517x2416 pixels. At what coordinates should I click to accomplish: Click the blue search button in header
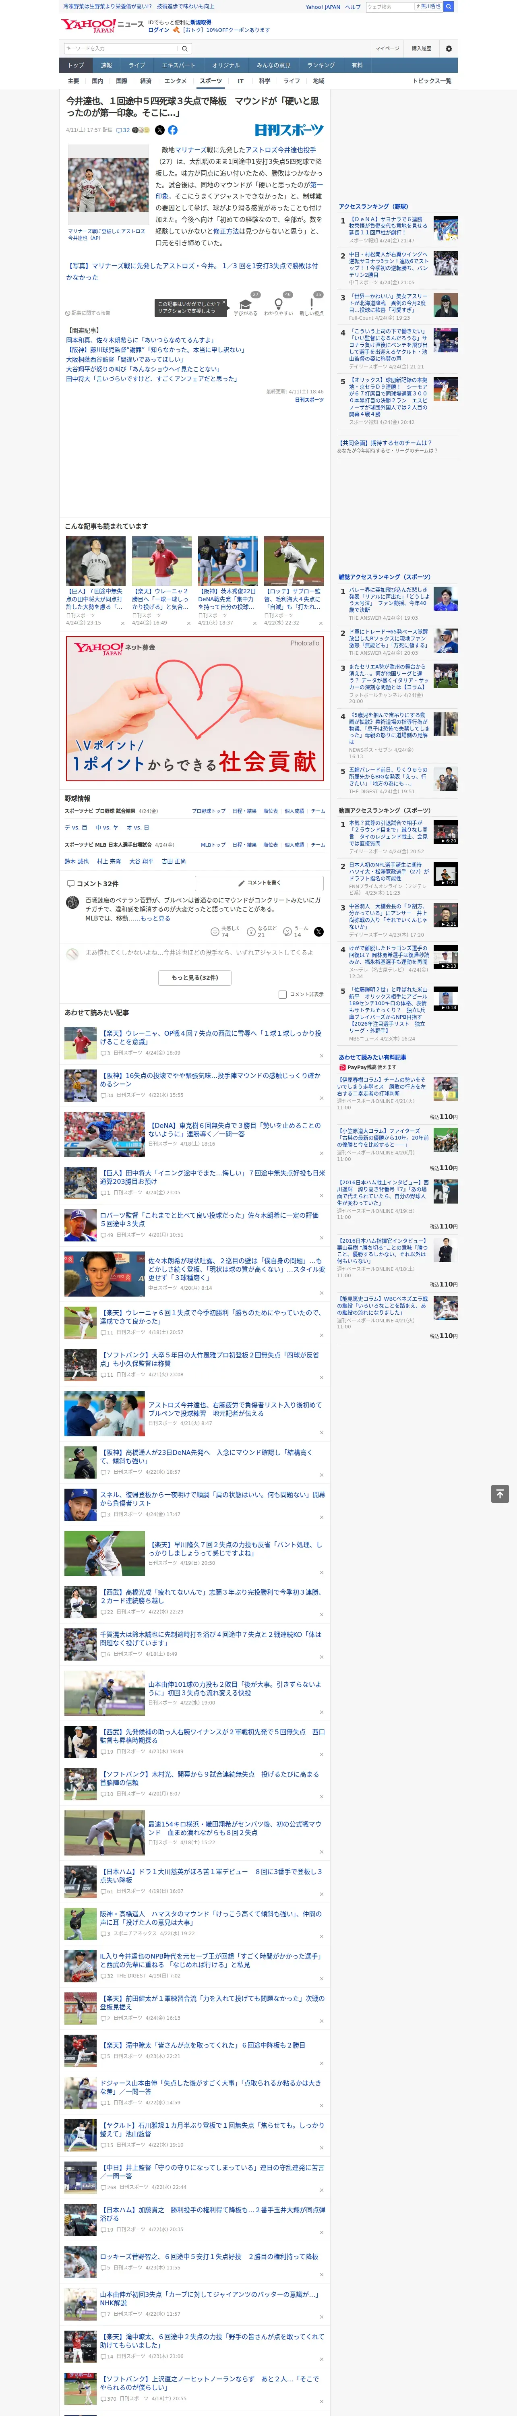(x=449, y=6)
